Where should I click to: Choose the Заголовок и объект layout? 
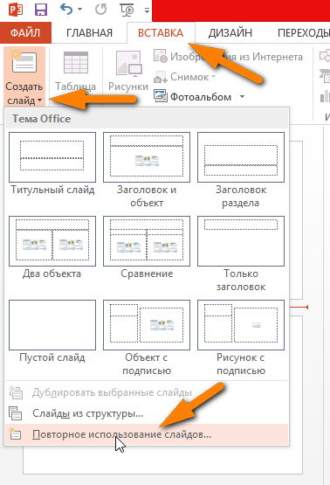pyautogui.click(x=147, y=170)
